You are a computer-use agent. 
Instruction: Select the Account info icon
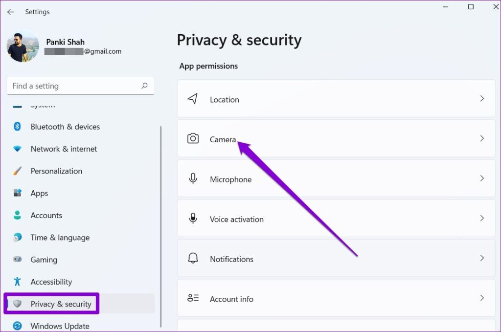193,299
